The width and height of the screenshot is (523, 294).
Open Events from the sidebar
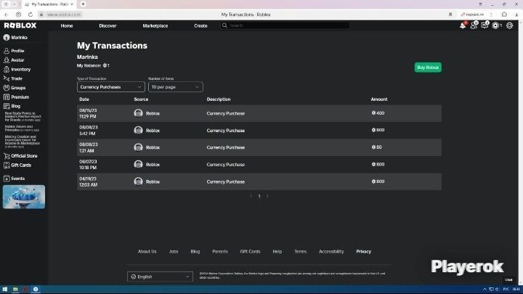[x=17, y=179]
